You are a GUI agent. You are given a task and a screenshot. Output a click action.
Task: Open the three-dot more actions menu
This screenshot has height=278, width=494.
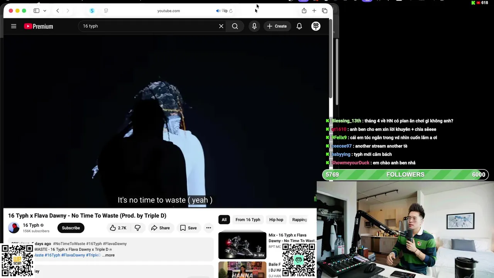(x=208, y=228)
